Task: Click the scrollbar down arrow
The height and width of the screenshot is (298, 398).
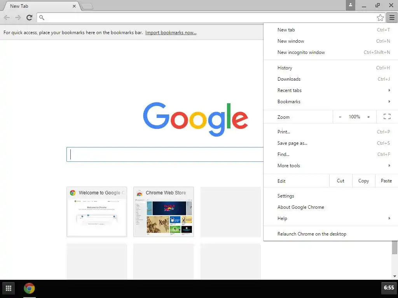Action: click(x=395, y=276)
